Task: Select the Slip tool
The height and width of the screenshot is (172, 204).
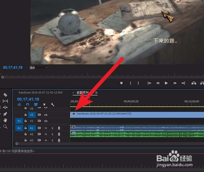Action: coord(5,101)
